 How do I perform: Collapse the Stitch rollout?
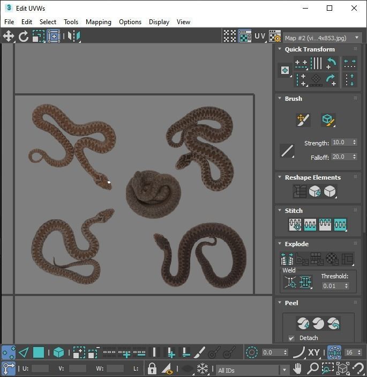(x=280, y=210)
